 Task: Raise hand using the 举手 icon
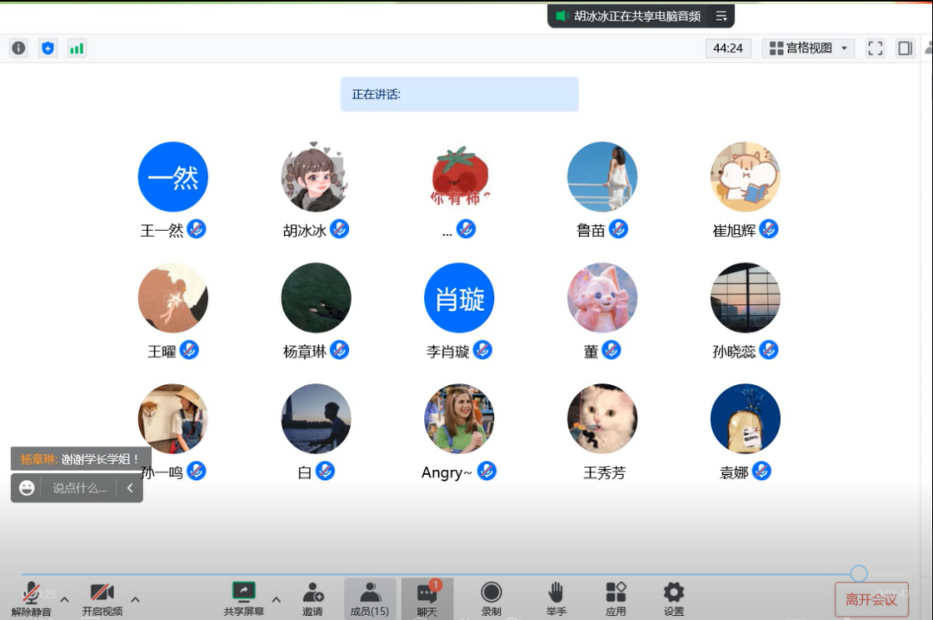click(x=555, y=598)
